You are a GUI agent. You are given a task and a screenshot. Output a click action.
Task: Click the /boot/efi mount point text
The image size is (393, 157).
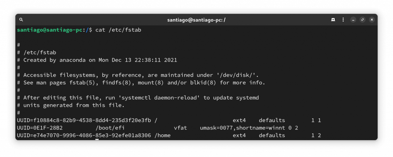[x=110, y=128]
